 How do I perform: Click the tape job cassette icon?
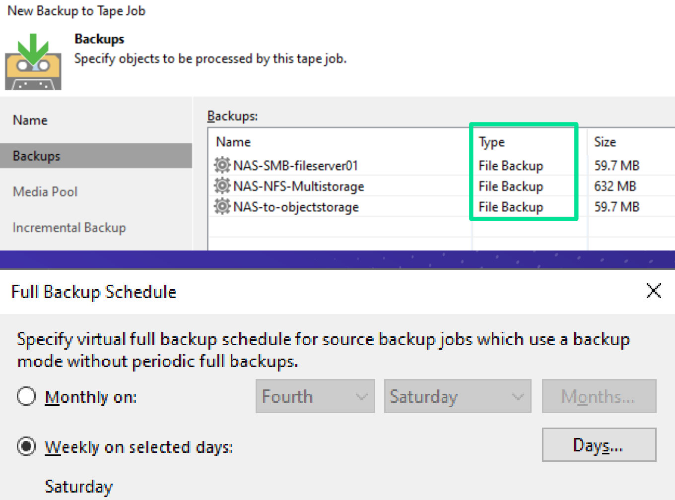pos(33,62)
